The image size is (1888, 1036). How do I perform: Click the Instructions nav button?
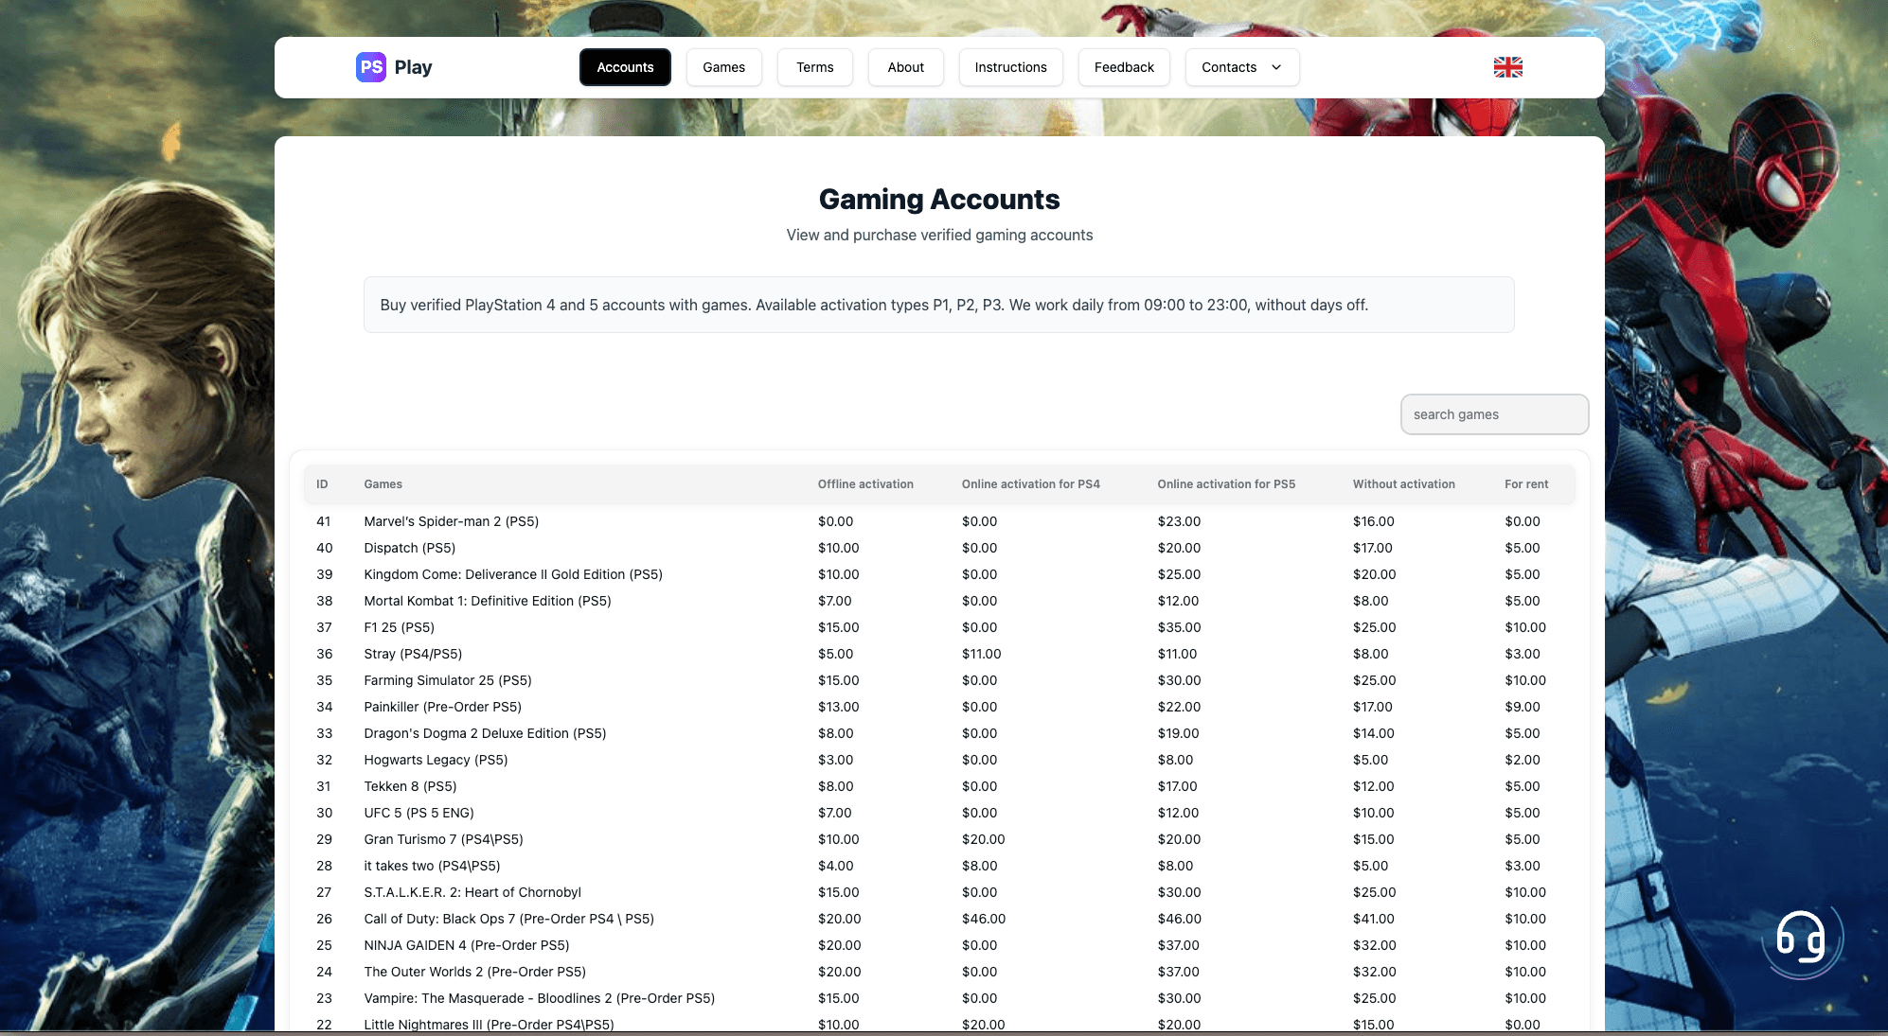click(1010, 67)
